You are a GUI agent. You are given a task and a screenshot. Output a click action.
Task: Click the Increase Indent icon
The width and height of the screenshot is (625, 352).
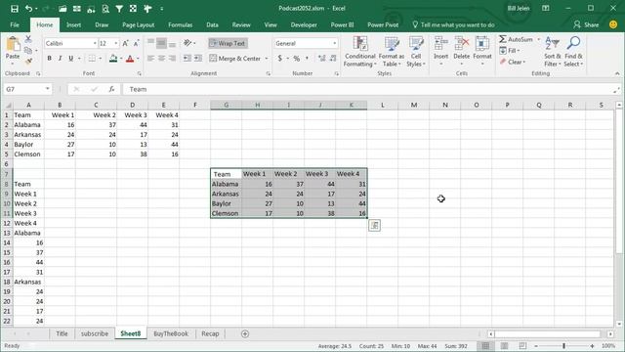click(x=198, y=59)
